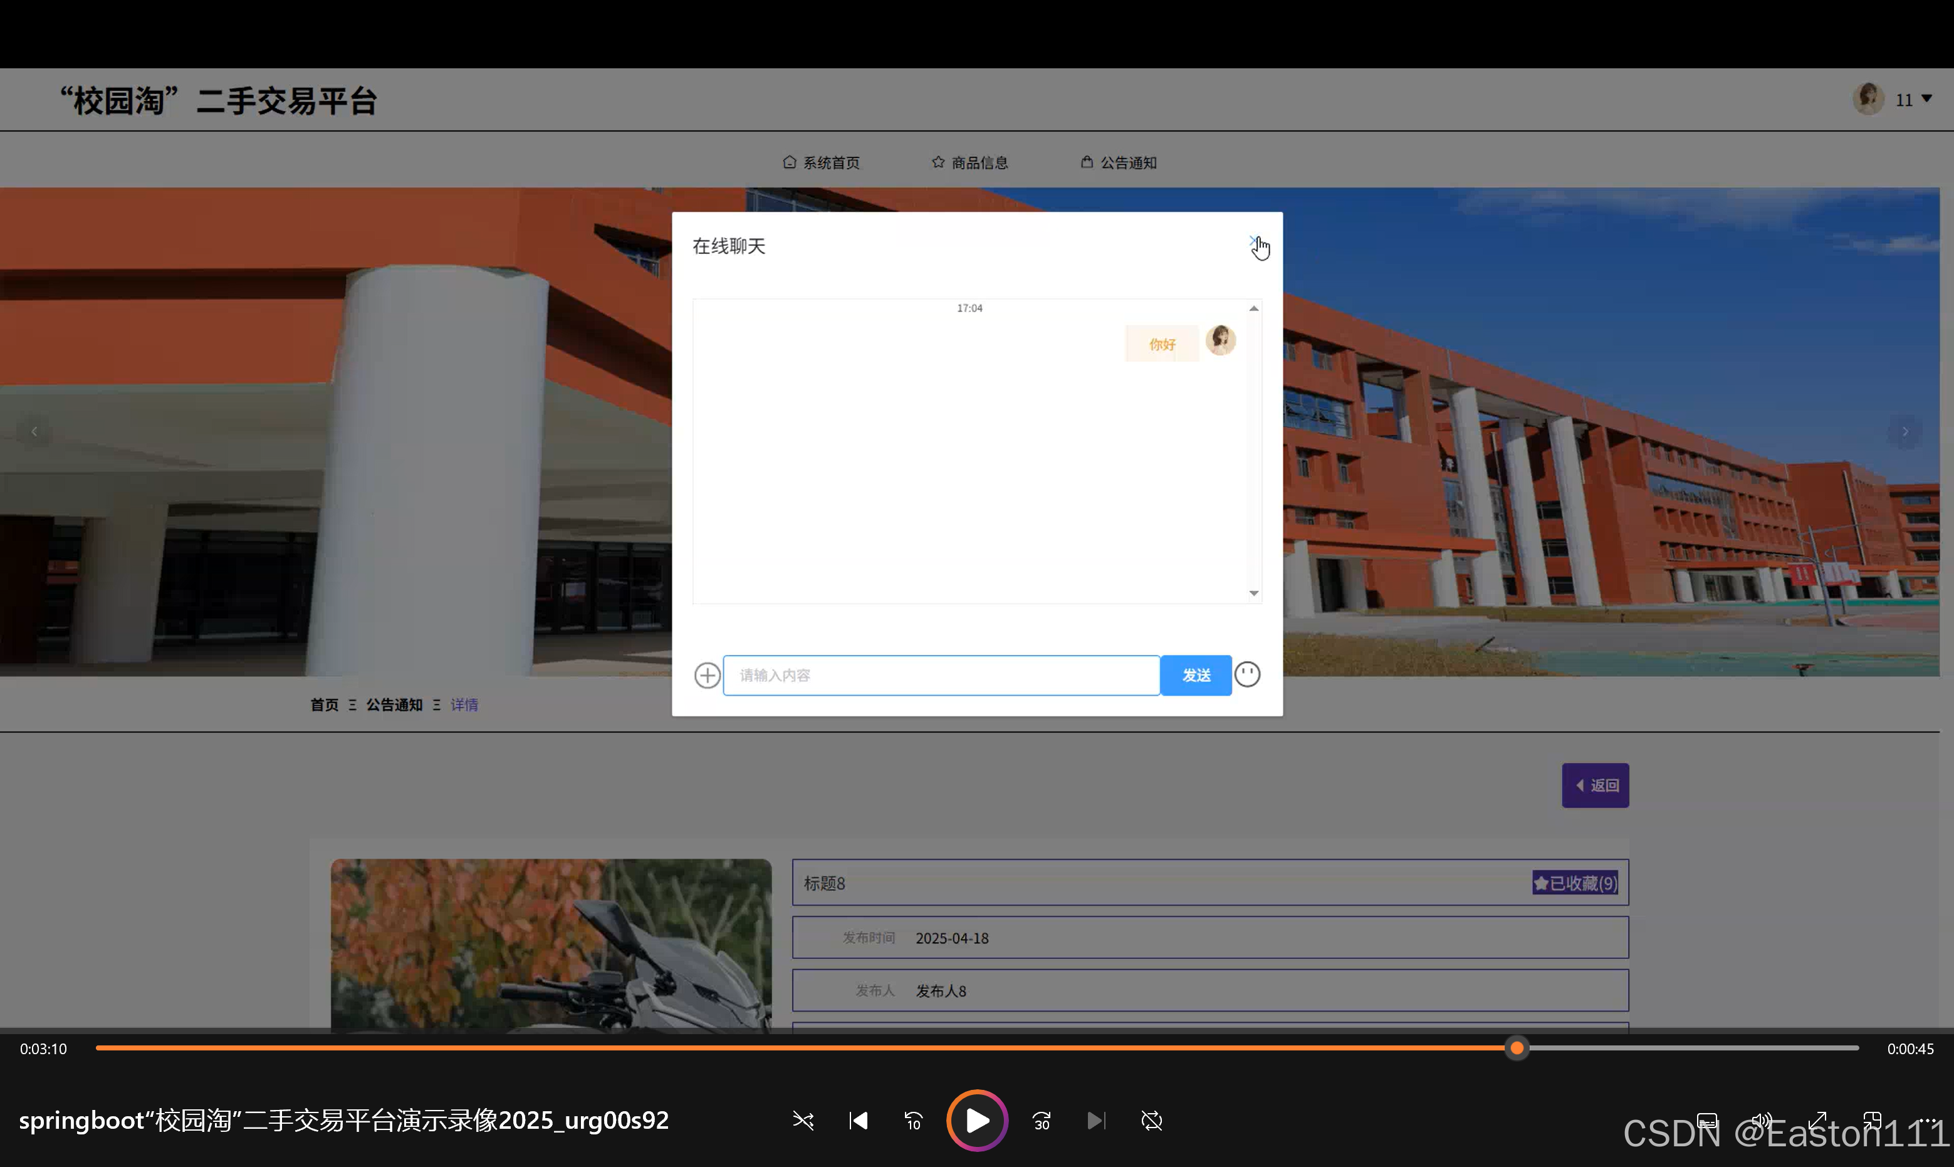
Task: Toggle shuffle mode in player
Action: click(803, 1120)
